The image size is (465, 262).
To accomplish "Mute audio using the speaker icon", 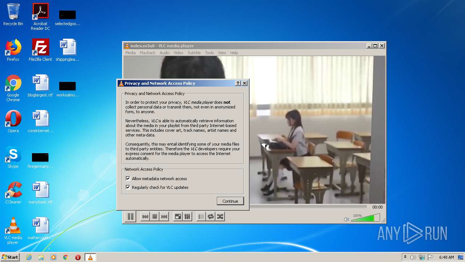I will point(346,219).
